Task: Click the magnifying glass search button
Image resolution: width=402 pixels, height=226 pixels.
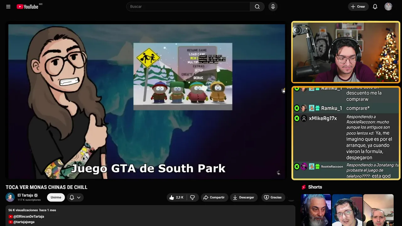Action: click(257, 7)
